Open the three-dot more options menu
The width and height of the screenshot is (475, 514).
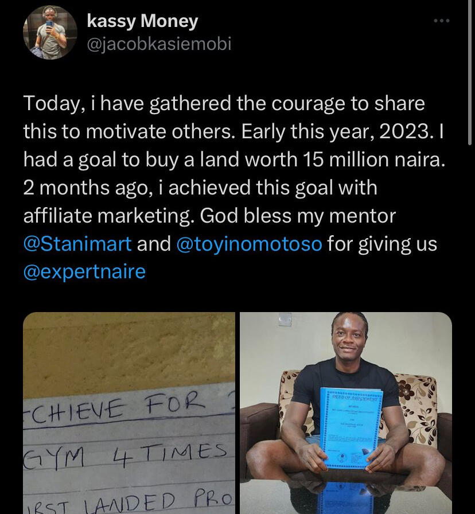(441, 21)
